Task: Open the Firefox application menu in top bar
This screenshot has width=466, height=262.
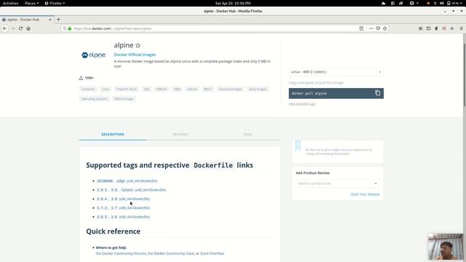Action: (x=55, y=3)
